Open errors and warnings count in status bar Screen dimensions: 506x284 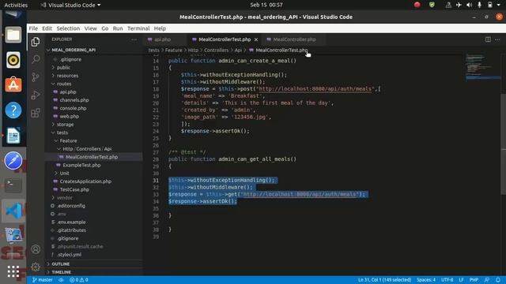click(x=79, y=280)
